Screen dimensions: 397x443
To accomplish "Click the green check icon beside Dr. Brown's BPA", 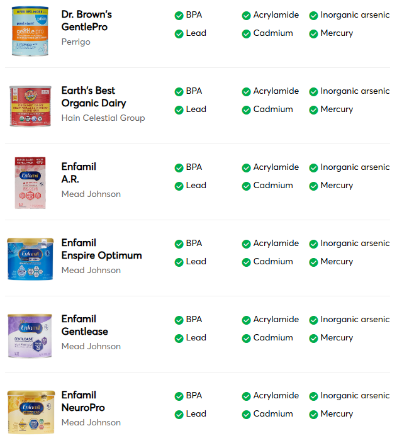I will tap(179, 16).
